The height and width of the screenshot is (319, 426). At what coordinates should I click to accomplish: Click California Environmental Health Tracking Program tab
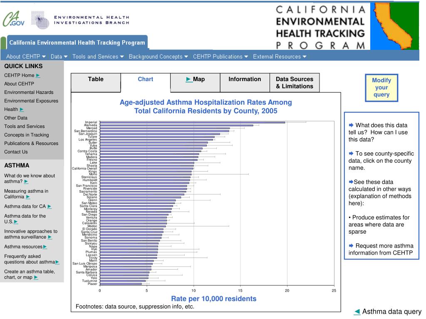pyautogui.click(x=77, y=43)
